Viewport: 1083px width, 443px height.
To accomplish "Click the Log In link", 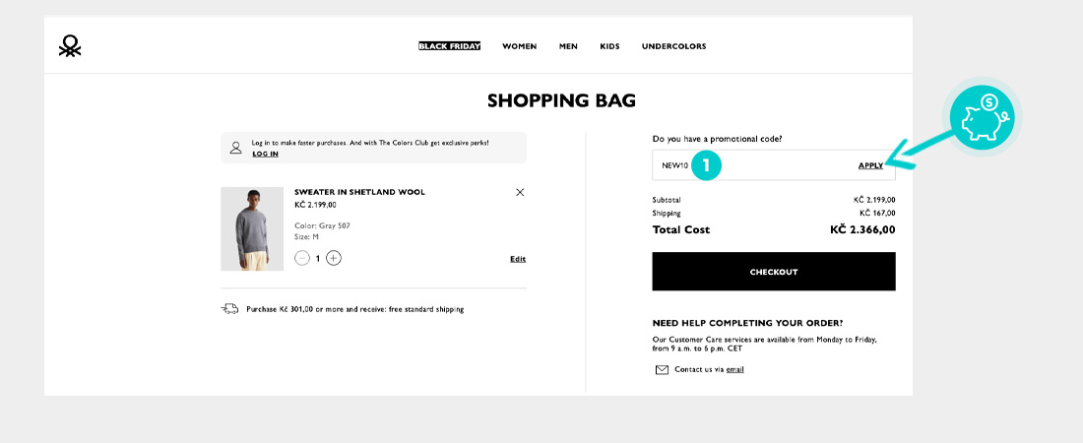I will click(x=265, y=154).
